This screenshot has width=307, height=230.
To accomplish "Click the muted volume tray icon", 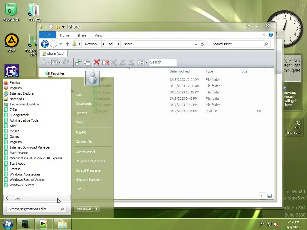I will click(x=276, y=224).
